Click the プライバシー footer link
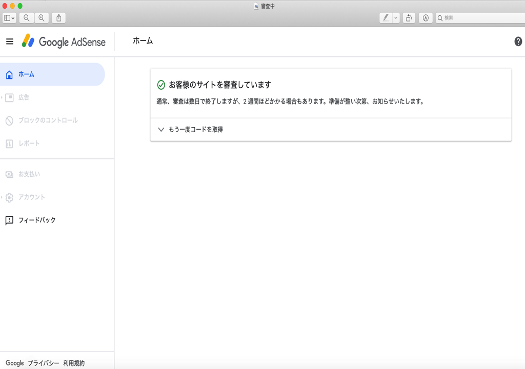The width and height of the screenshot is (525, 369). pyautogui.click(x=44, y=363)
